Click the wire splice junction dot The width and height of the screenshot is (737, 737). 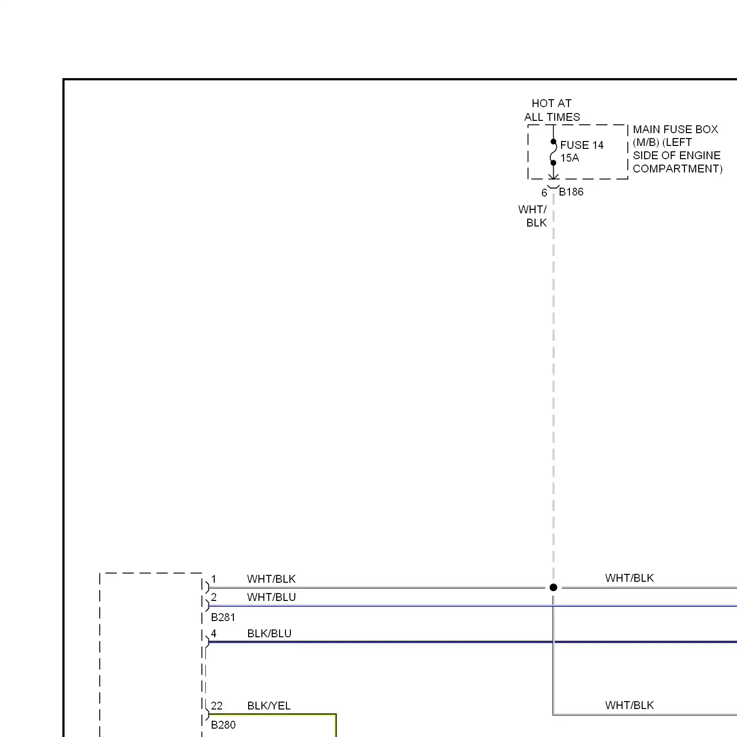click(553, 587)
